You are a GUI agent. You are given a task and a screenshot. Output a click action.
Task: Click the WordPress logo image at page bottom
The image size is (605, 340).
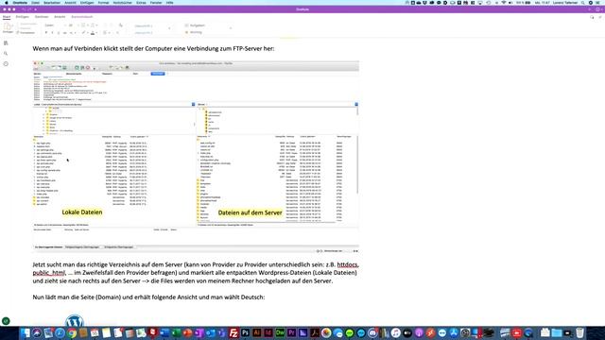75,321
